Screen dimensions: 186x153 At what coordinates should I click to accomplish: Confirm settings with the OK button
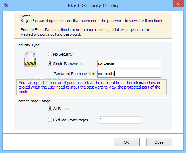[127, 142]
